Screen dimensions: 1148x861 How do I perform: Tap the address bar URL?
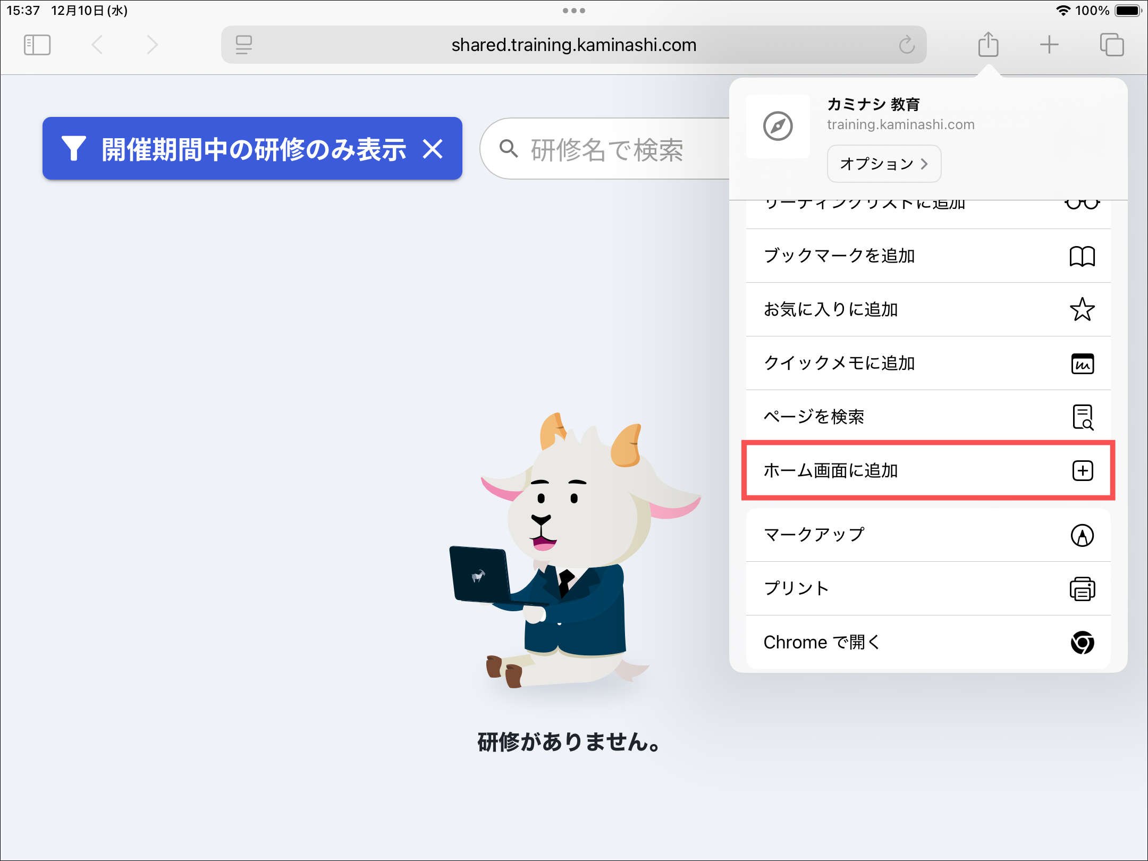point(574,45)
